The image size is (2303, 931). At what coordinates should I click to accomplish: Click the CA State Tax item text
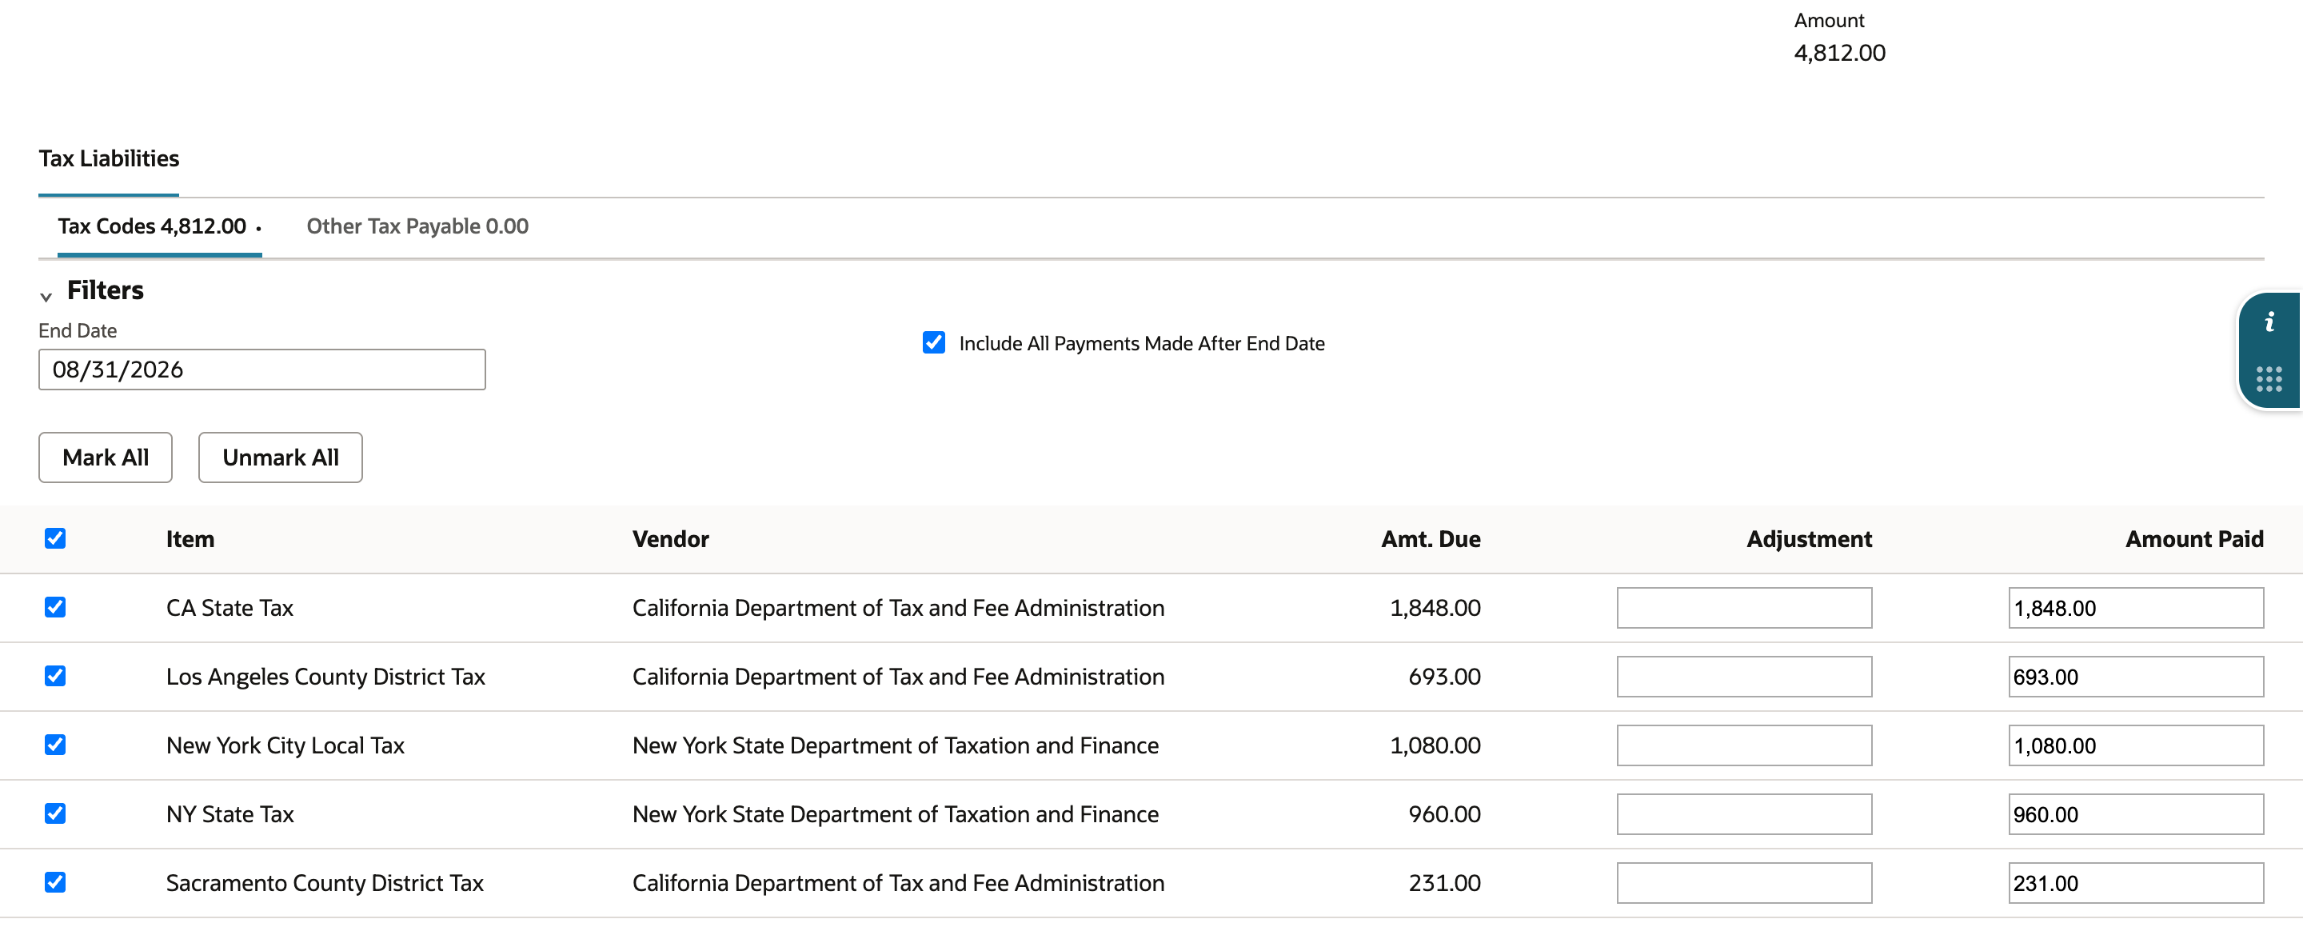click(x=230, y=607)
